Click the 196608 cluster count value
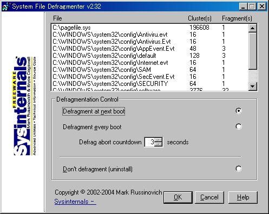 [x=199, y=28]
